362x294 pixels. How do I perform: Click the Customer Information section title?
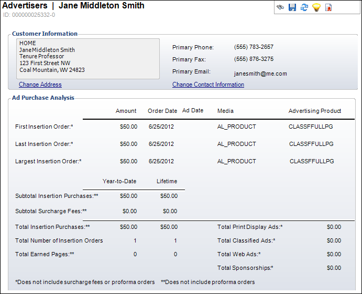45,34
